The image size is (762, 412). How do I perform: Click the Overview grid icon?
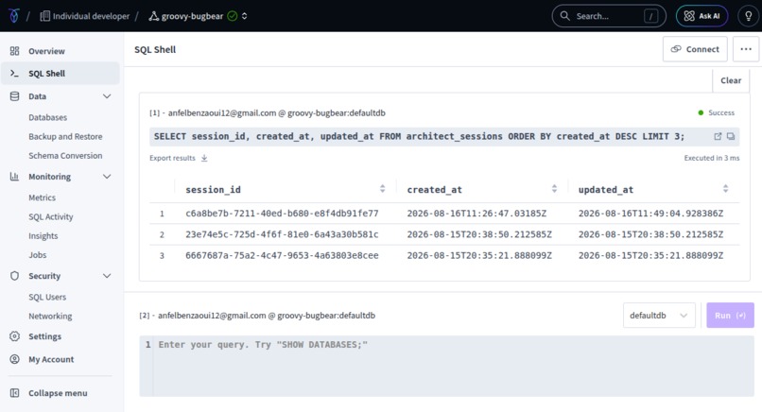[14, 51]
